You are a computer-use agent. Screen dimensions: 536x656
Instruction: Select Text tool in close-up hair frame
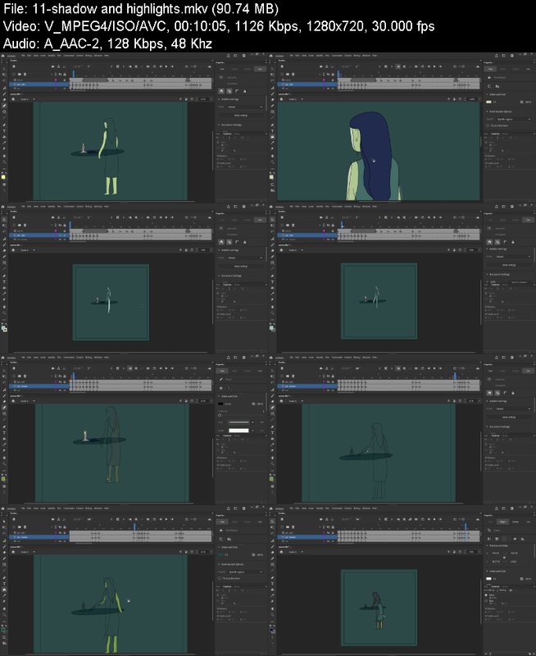click(273, 130)
